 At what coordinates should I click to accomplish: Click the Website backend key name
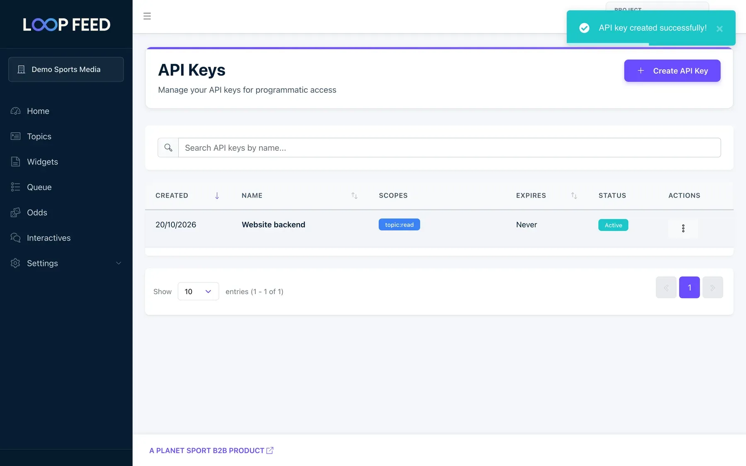click(273, 225)
